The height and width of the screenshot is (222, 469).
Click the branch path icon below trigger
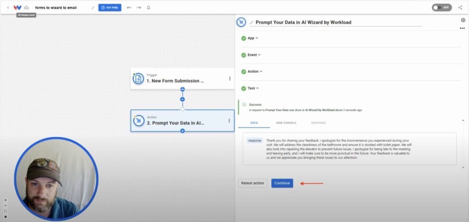tap(182, 89)
